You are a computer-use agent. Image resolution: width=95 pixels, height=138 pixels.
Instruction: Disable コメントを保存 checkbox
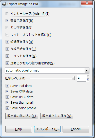7,56
